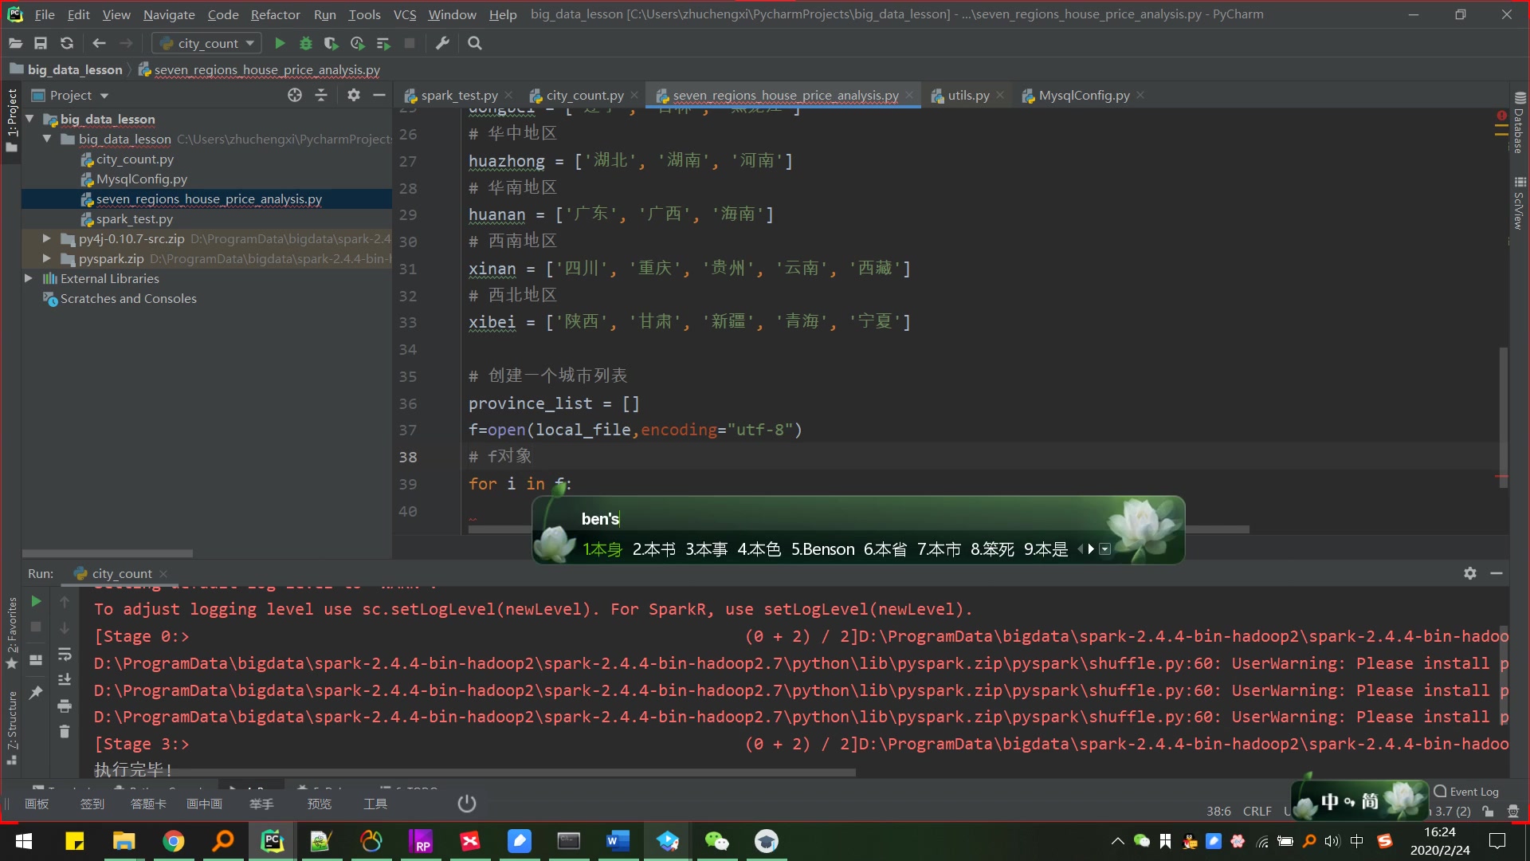1530x861 pixels.
Task: Open Search Everywhere magnifier icon
Action: click(x=475, y=43)
